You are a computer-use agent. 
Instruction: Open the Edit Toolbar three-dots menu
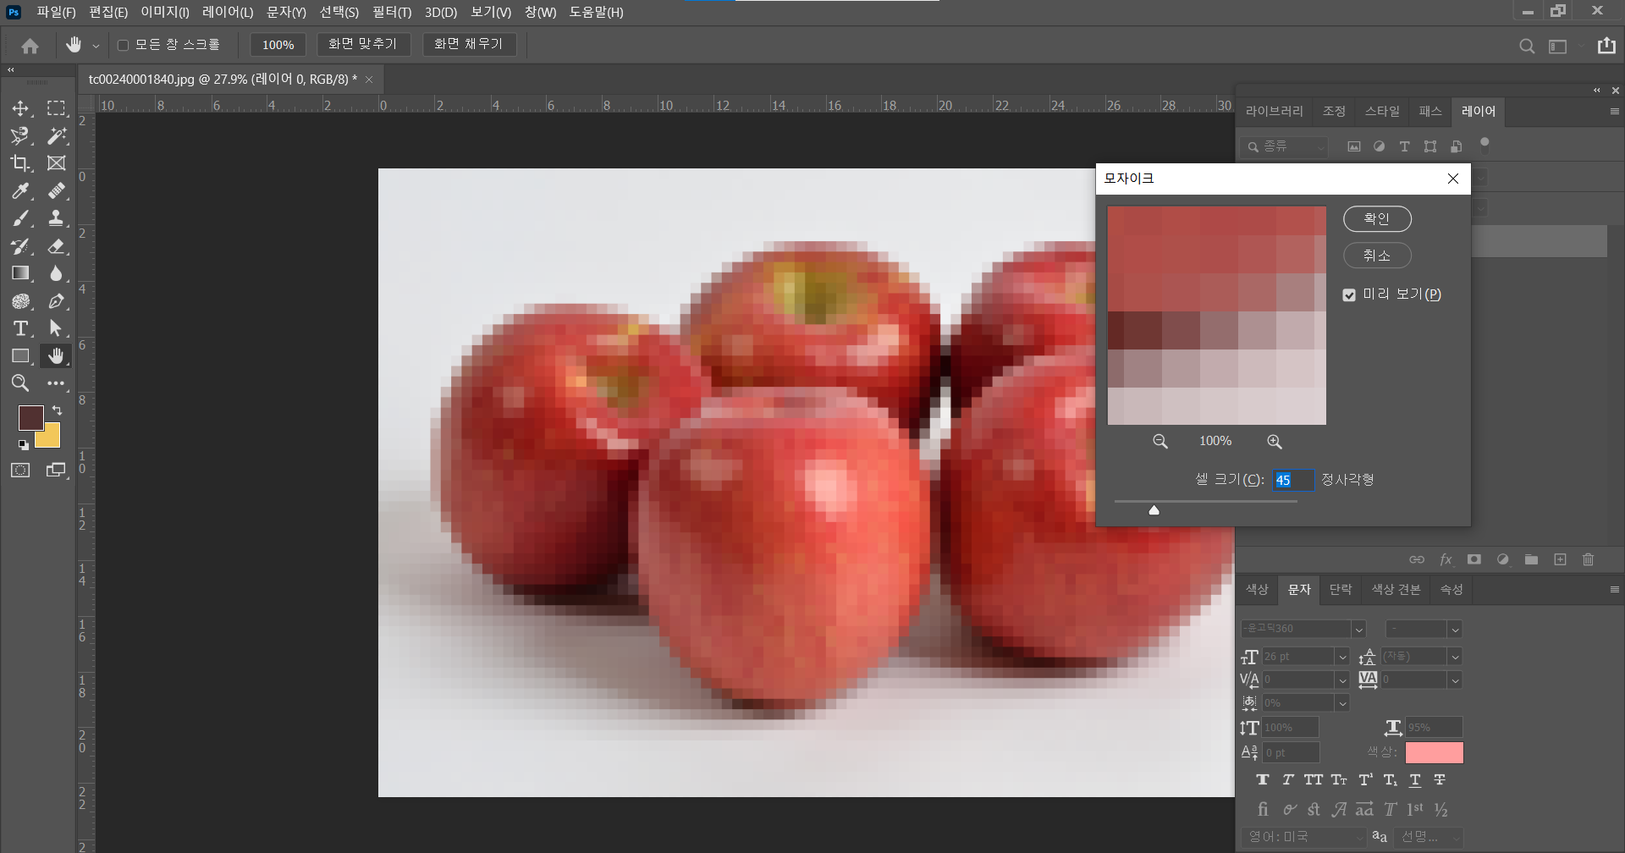click(57, 383)
